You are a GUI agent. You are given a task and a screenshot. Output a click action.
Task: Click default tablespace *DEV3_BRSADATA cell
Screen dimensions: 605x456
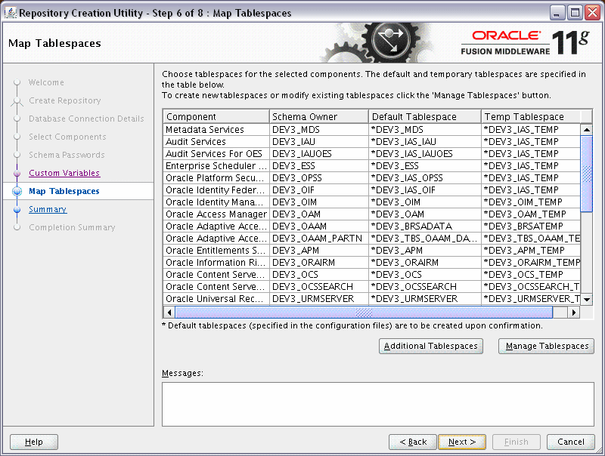[425, 226]
